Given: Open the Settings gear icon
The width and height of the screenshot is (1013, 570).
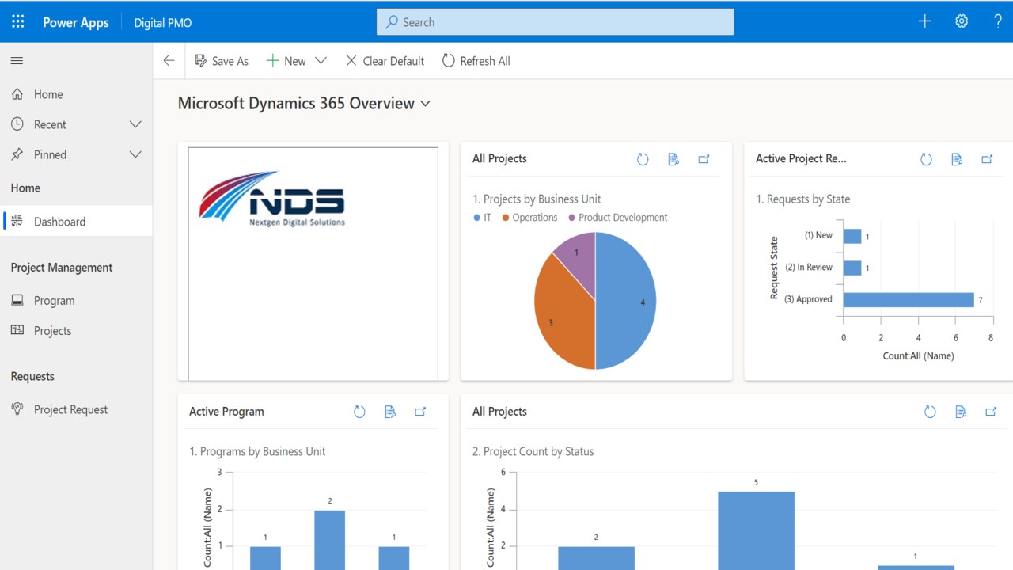Looking at the screenshot, I should 962,21.
